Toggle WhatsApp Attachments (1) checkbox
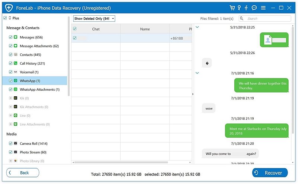 click(11, 89)
